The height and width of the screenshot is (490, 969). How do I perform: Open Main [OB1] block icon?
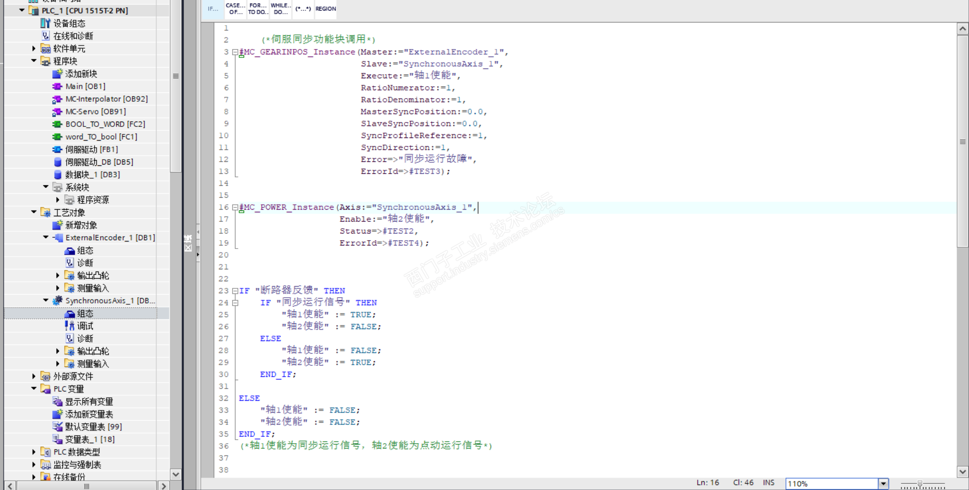pos(57,86)
